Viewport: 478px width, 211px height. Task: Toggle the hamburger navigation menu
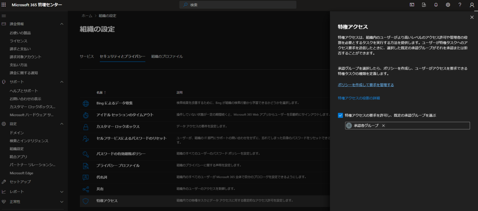(4, 15)
